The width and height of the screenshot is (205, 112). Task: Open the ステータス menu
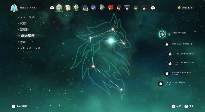tap(27, 17)
